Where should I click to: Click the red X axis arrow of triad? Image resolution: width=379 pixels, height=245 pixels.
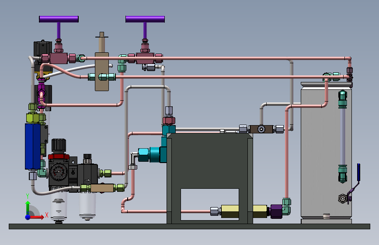[x=38, y=217]
